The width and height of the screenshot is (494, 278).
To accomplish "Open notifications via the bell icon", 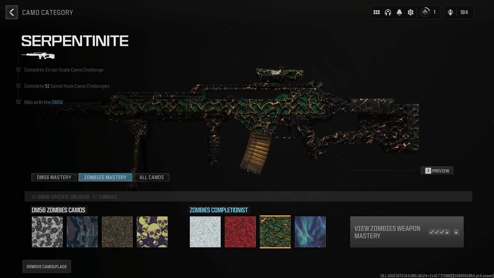I will [399, 12].
